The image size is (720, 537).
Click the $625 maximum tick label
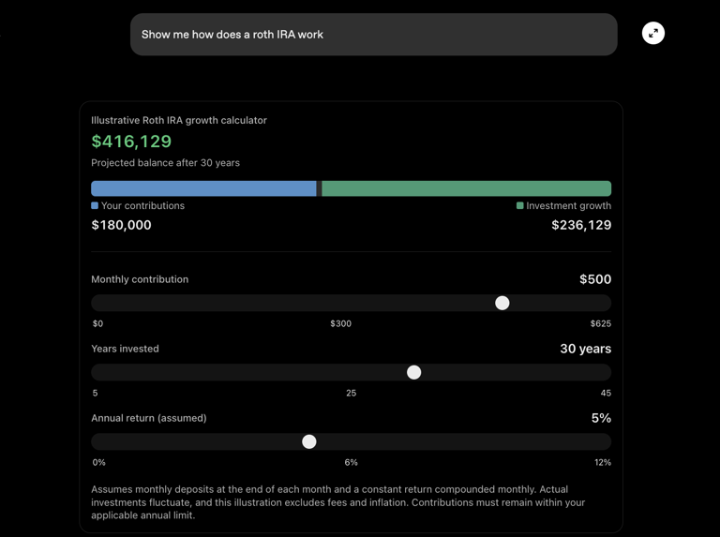coord(601,323)
